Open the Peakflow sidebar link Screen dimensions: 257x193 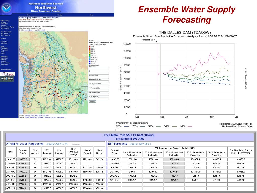click(4, 38)
